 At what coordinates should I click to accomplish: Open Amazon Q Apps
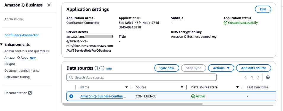(16, 58)
